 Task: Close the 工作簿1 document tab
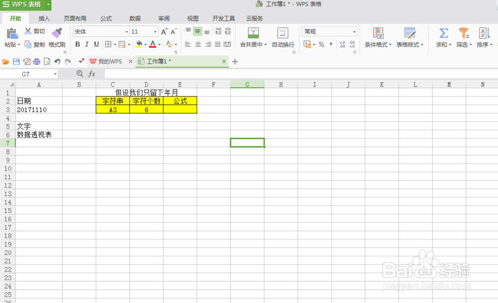224,62
